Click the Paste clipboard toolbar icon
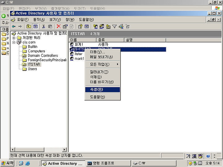This screenshot has height=167, width=223. (50, 27)
